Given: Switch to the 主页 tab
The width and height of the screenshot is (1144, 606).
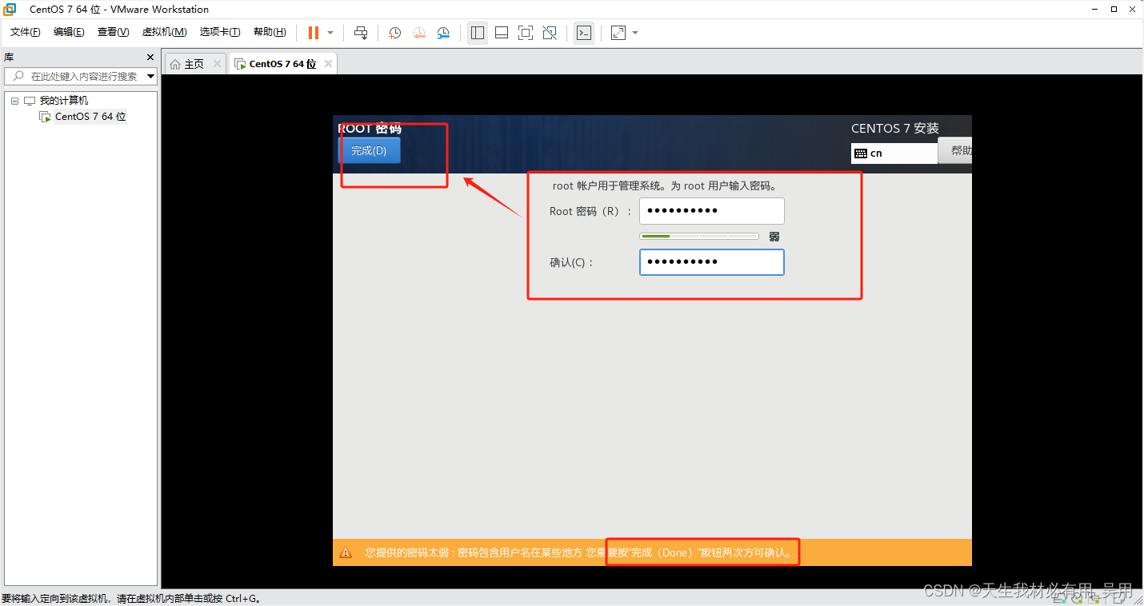Looking at the screenshot, I should 194,64.
